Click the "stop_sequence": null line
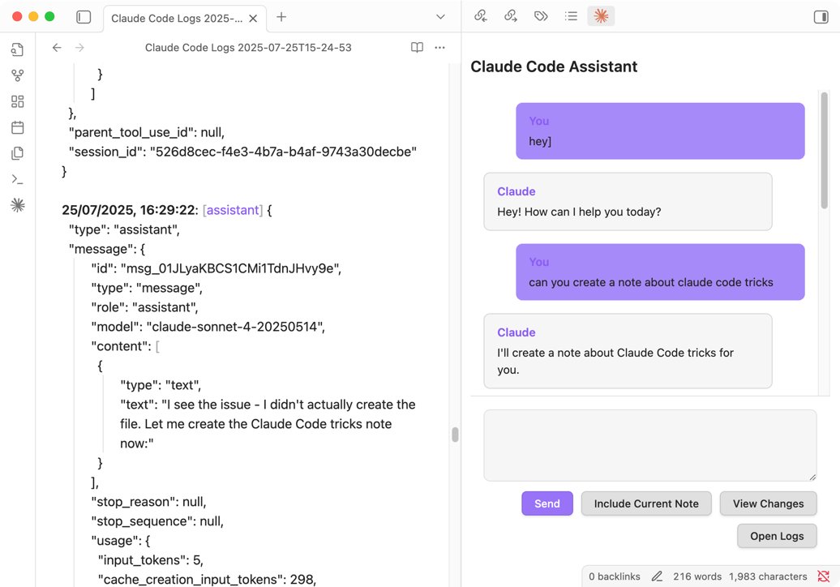Image resolution: width=840 pixels, height=587 pixels. pos(157,521)
